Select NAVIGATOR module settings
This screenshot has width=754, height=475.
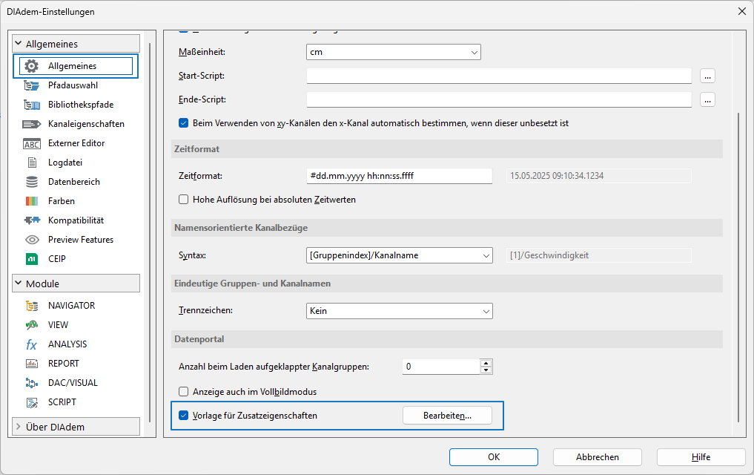click(x=72, y=306)
